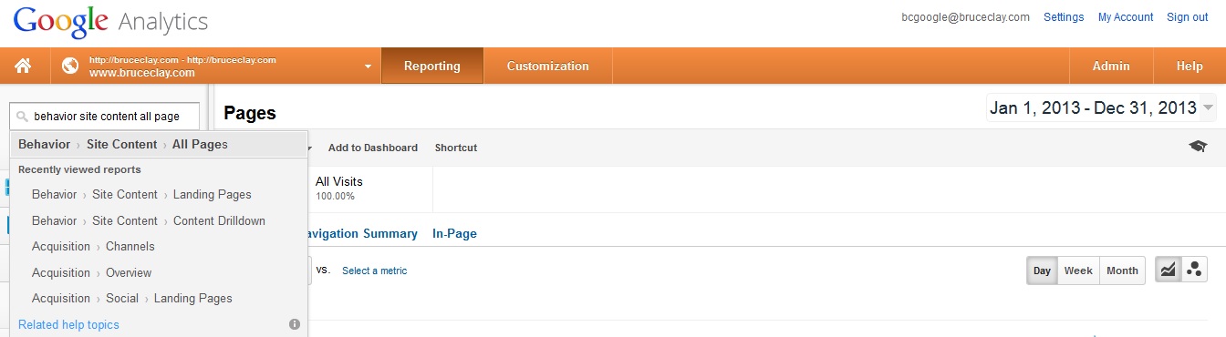Select Day graph interval
The width and height of the screenshot is (1226, 337).
point(1042,271)
